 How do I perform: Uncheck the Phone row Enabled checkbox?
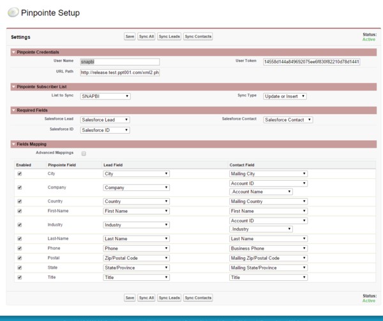coord(20,248)
